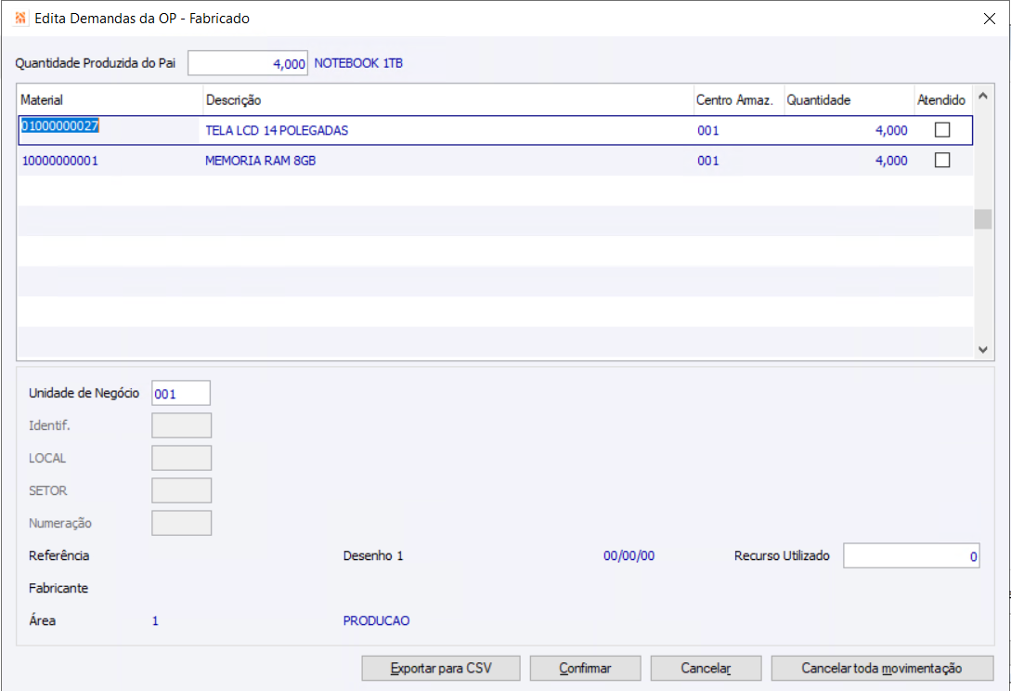This screenshot has width=1011, height=691.
Task: Click Exportar para CSV button
Action: [x=440, y=669]
